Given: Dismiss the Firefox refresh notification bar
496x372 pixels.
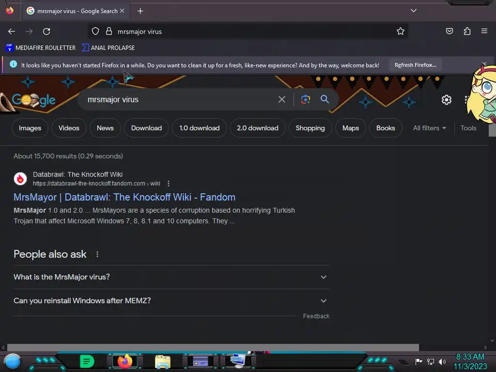Looking at the screenshot, I should tap(484, 64).
